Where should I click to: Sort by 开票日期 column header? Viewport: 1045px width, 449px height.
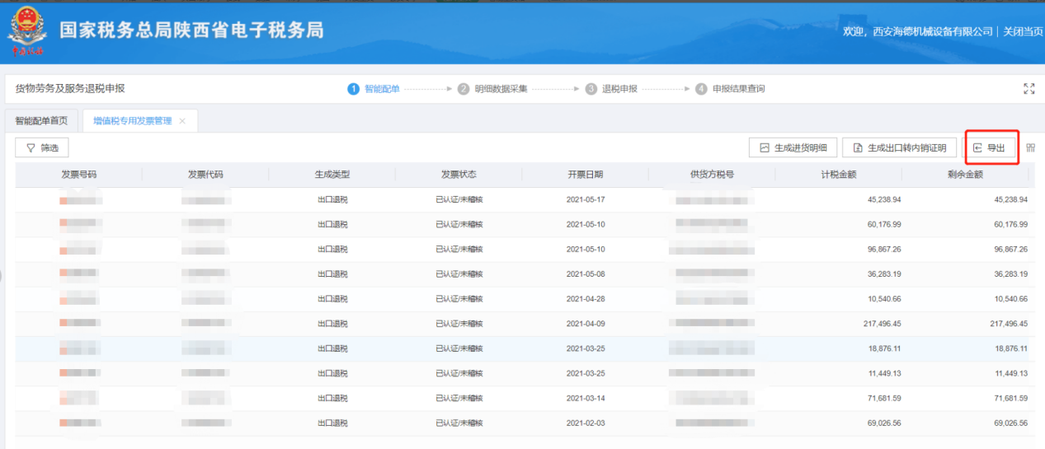(585, 175)
